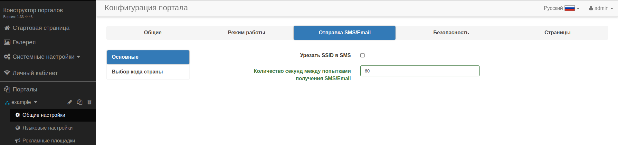
Task: Click the copy icon next to example portal
Action: point(80,102)
